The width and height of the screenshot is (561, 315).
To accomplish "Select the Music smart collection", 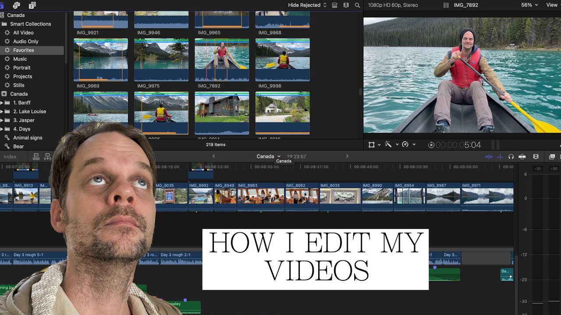I will click(20, 59).
